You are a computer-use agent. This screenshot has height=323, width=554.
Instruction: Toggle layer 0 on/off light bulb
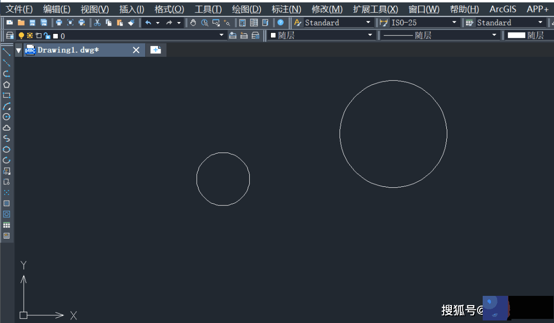[x=21, y=36]
